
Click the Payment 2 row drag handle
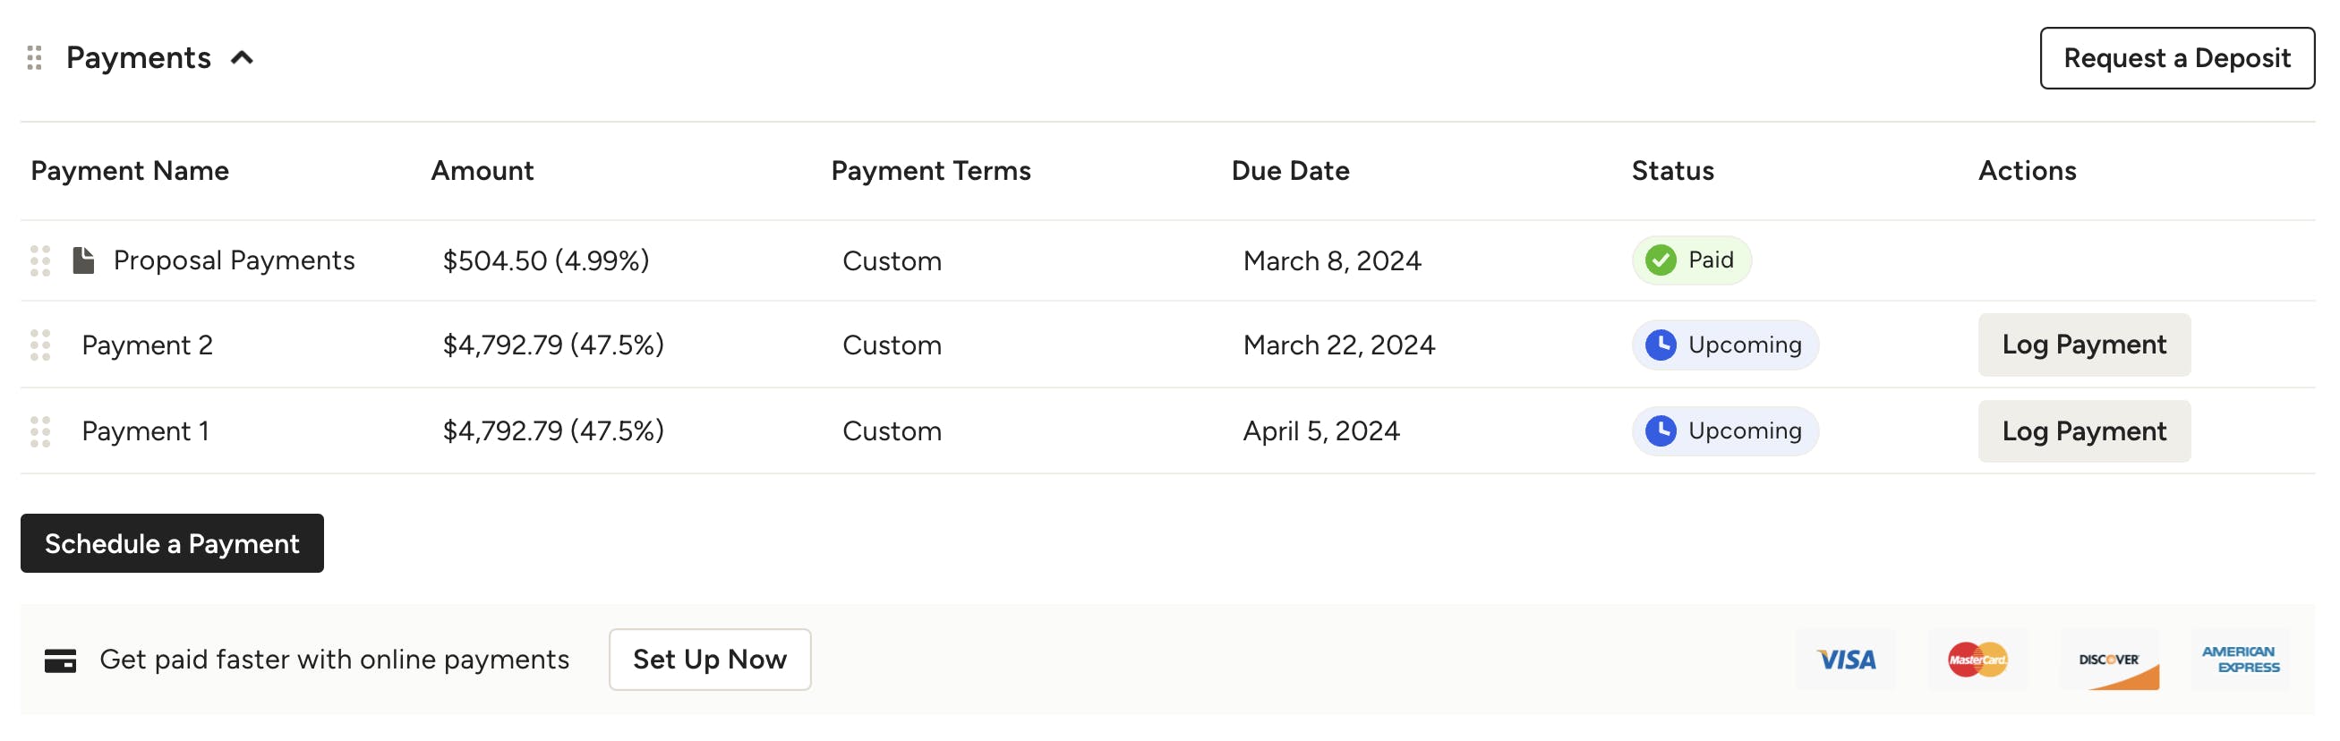(40, 345)
